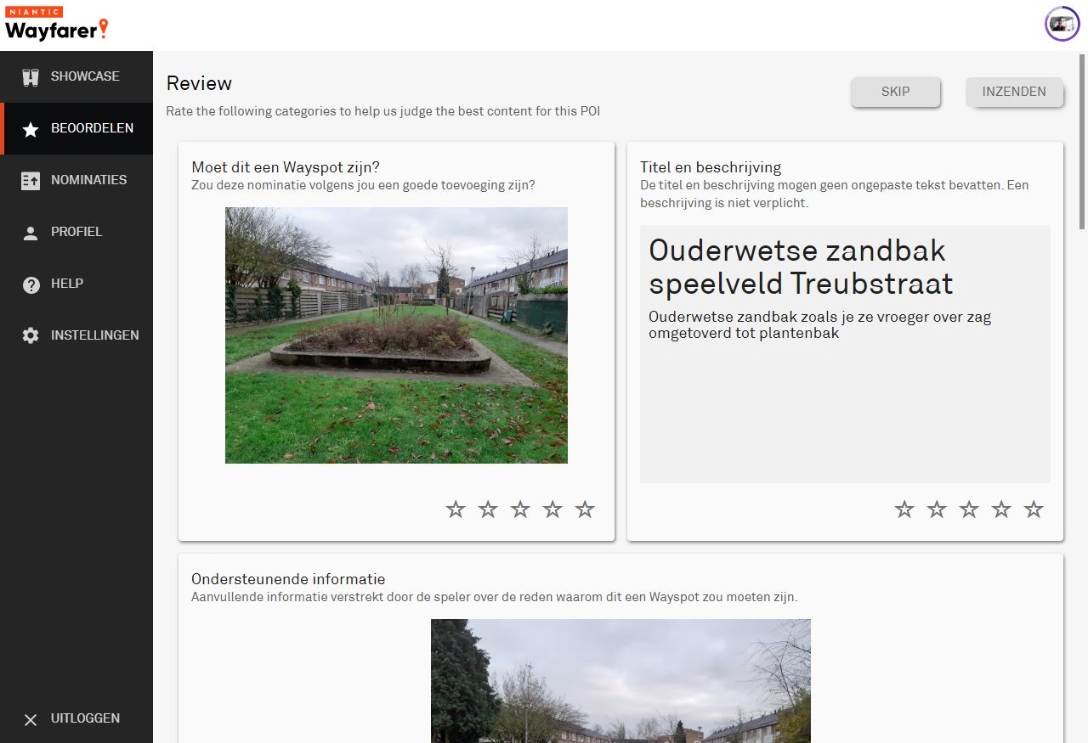Image resolution: width=1088 pixels, height=743 pixels.
Task: Click the Uitloggen X icon
Action: coord(31,719)
